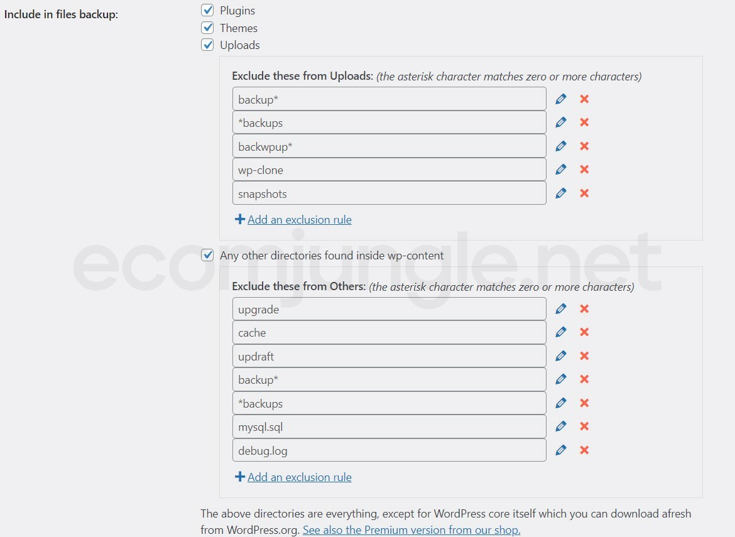Delete the 'debug.log' exclusion rule
The width and height of the screenshot is (735, 537).
[584, 450]
